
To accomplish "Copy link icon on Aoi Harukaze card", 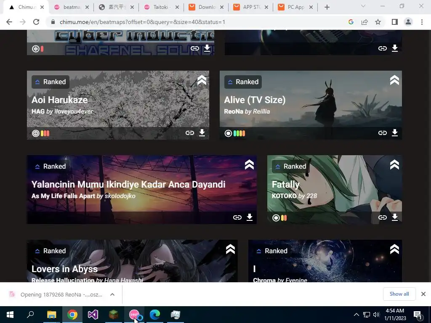I will click(190, 133).
